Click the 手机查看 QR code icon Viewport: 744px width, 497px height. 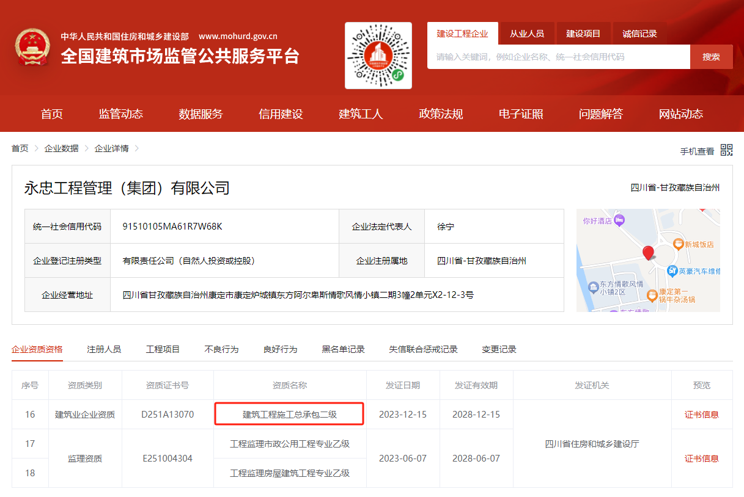click(726, 150)
